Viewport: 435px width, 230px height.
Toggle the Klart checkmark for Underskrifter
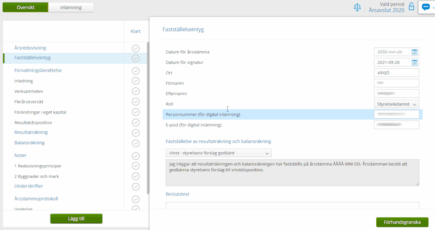pos(135,186)
